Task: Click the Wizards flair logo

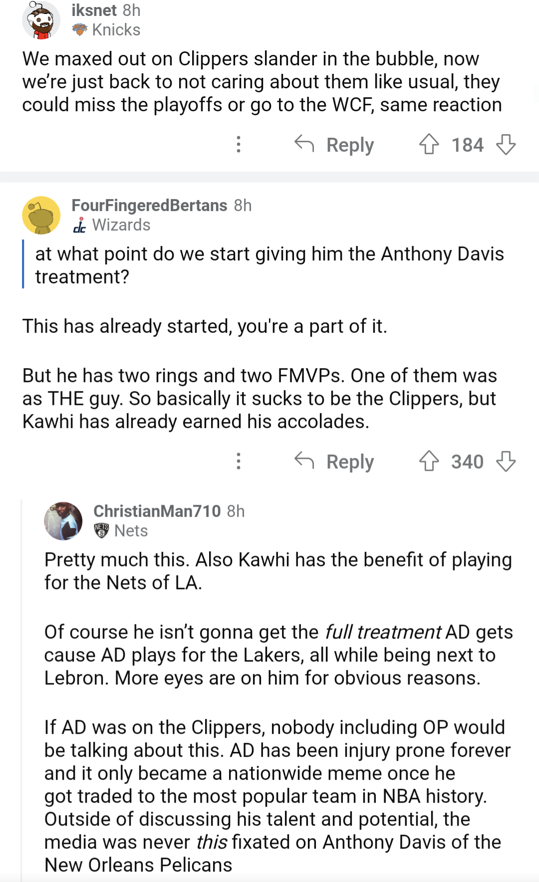Action: click(80, 225)
